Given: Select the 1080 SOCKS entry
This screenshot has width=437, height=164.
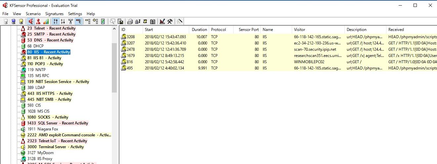Looking at the screenshot, I should [x=48, y=117].
